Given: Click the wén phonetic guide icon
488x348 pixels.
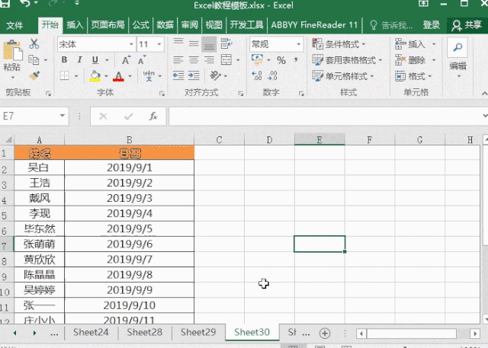Looking at the screenshot, I should pos(149,75).
